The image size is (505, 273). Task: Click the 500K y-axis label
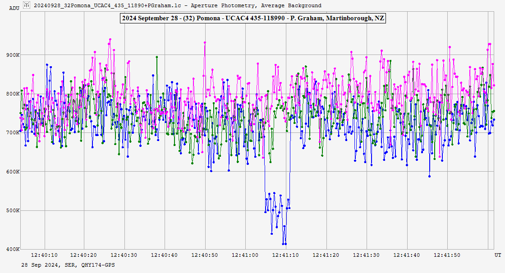point(13,210)
